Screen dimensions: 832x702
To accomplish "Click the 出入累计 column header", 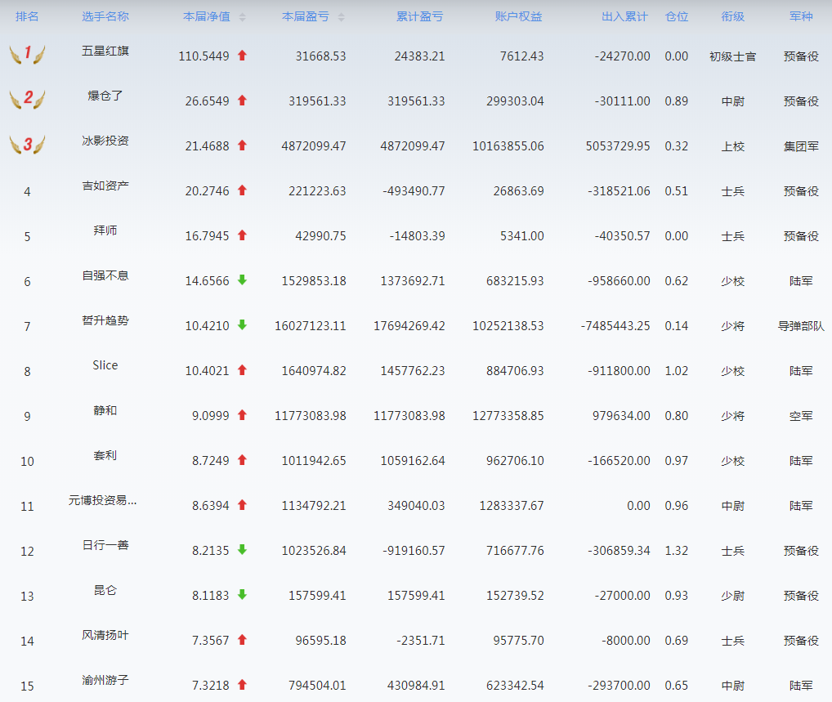I will click(624, 16).
